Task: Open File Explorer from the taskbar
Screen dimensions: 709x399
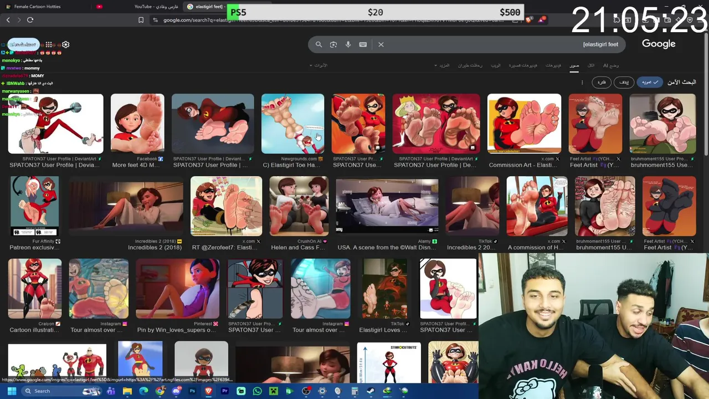Action: tap(127, 391)
